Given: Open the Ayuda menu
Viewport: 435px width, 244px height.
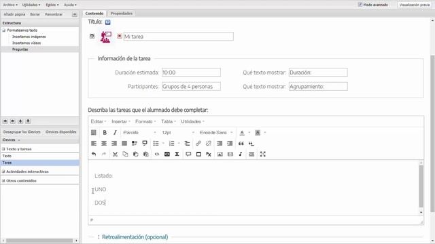Looking at the screenshot, I should (70, 5).
